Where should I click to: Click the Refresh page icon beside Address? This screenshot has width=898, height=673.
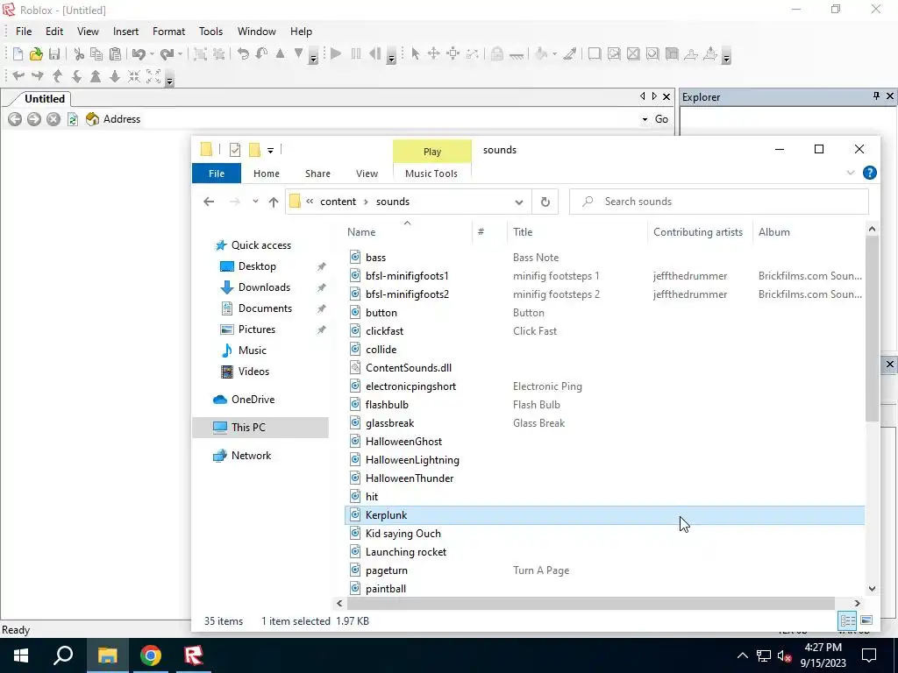coord(73,119)
